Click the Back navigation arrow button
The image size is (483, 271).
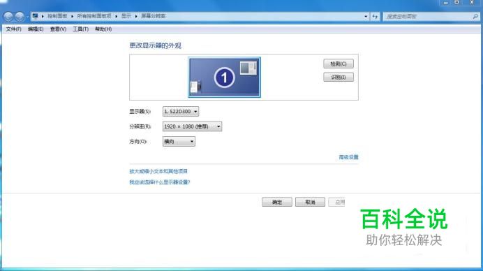tap(8, 16)
